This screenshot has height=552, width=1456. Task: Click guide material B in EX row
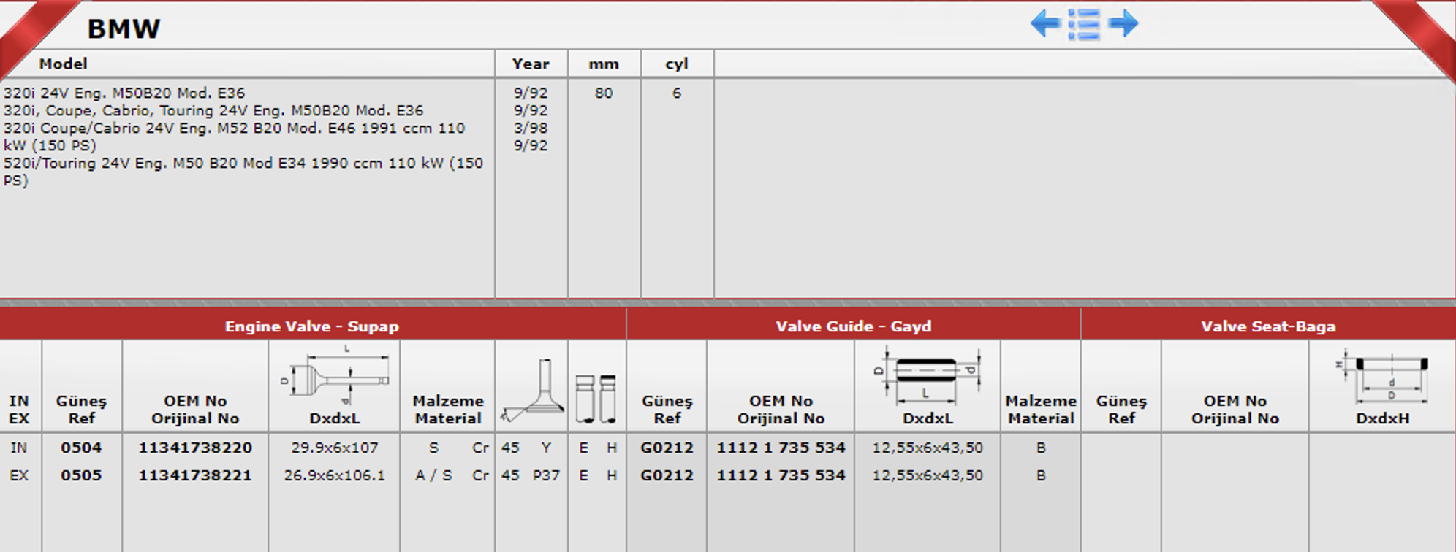(1041, 475)
